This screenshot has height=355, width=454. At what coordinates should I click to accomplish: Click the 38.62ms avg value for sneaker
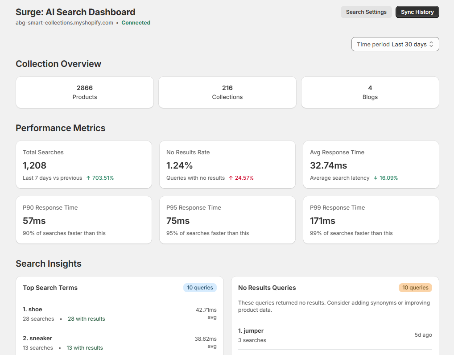(205, 342)
